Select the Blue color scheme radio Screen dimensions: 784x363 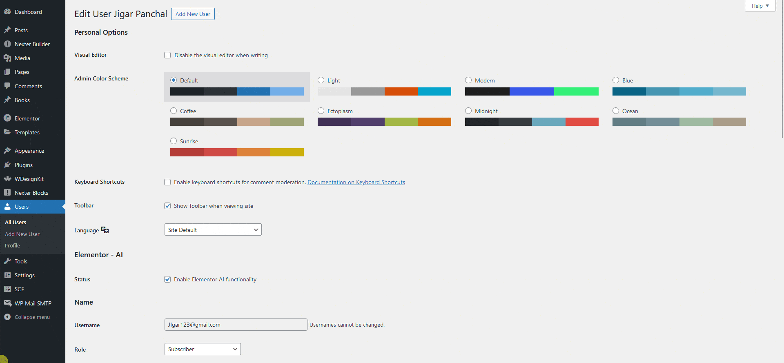click(x=616, y=80)
